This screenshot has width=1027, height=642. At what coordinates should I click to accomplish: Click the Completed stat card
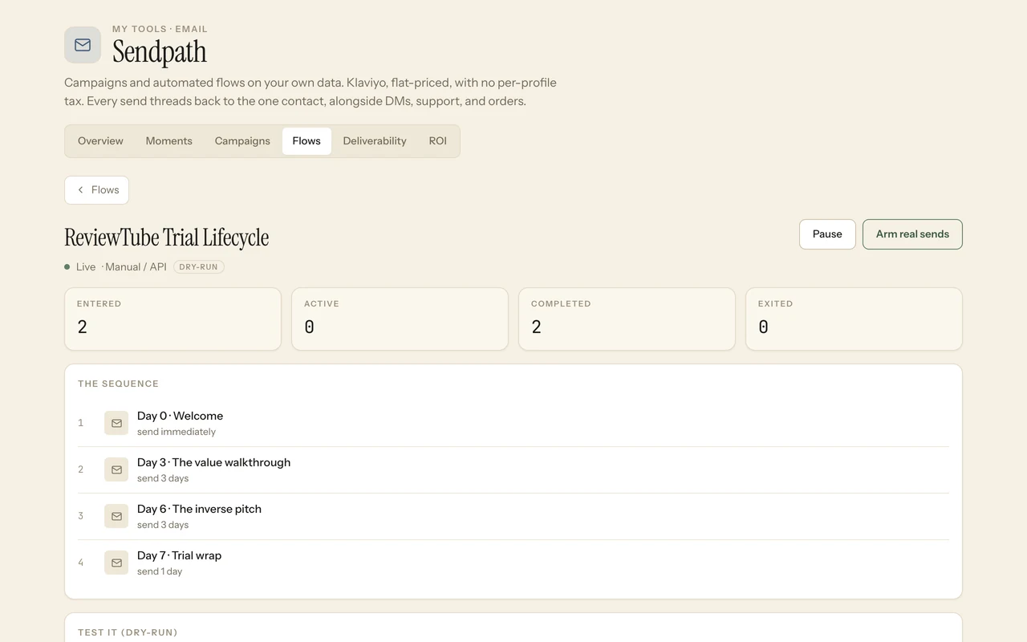(x=627, y=319)
